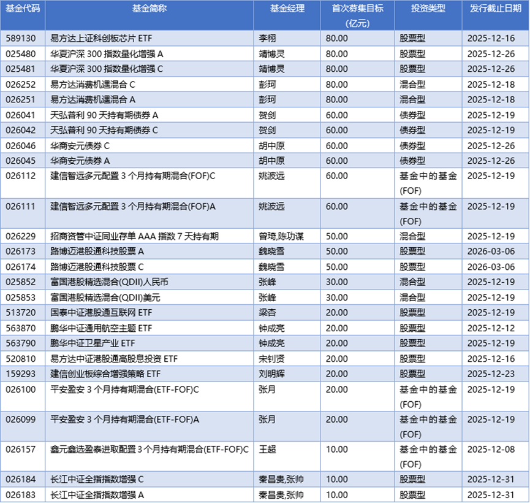Click 建信创业板综合增强策略 ETF fund name

pos(105,374)
